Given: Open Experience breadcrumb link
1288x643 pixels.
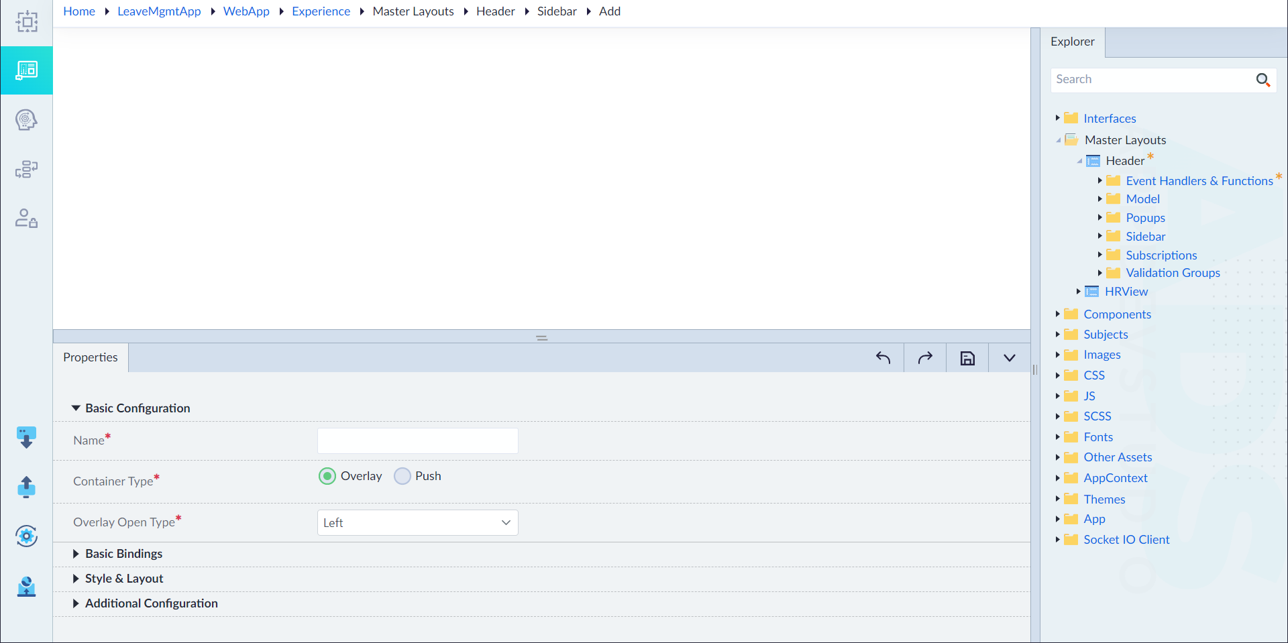Looking at the screenshot, I should click(321, 11).
